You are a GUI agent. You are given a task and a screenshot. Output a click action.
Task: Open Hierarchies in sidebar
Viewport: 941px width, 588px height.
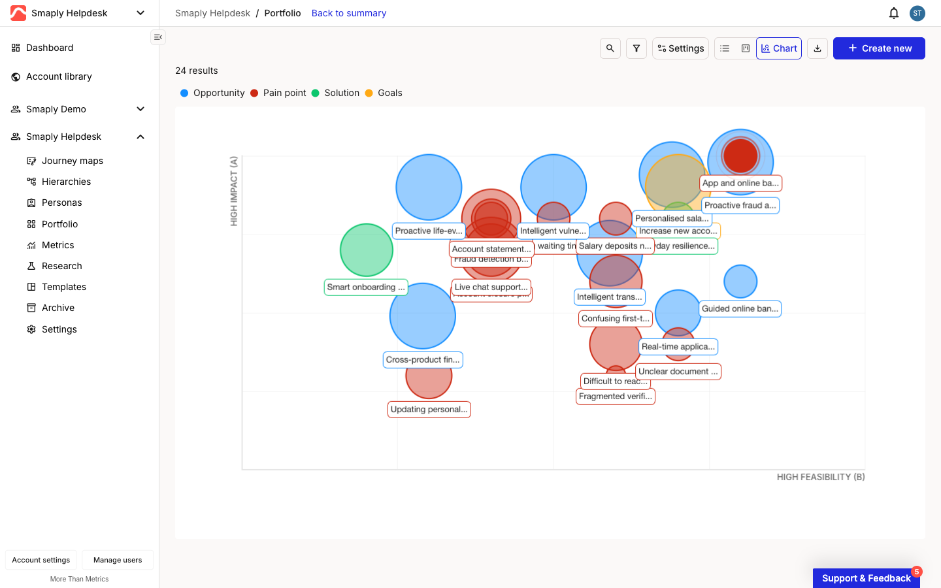(66, 182)
